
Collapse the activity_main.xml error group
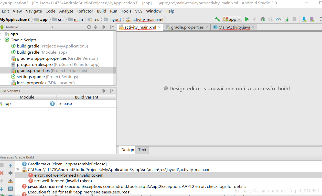point(18,170)
